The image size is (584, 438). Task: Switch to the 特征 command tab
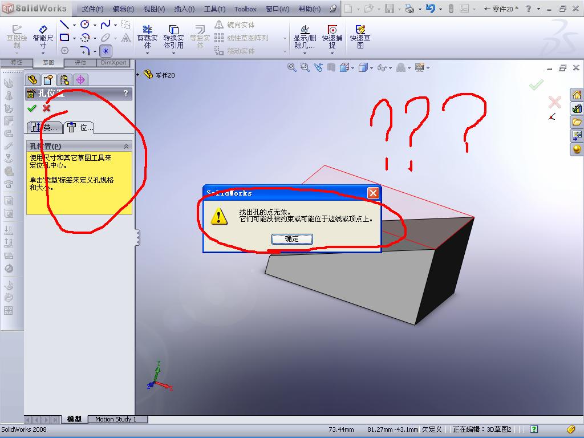[x=17, y=63]
